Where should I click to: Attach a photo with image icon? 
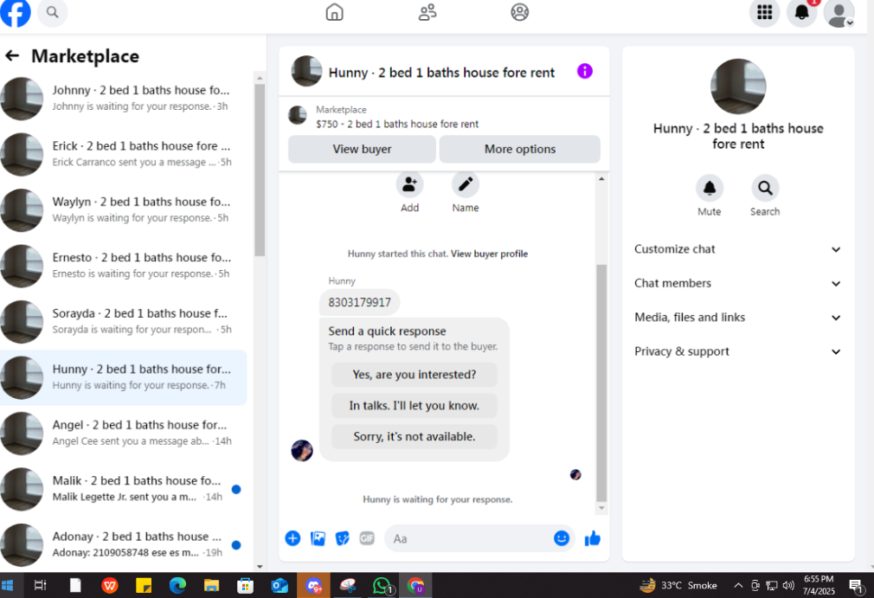318,538
